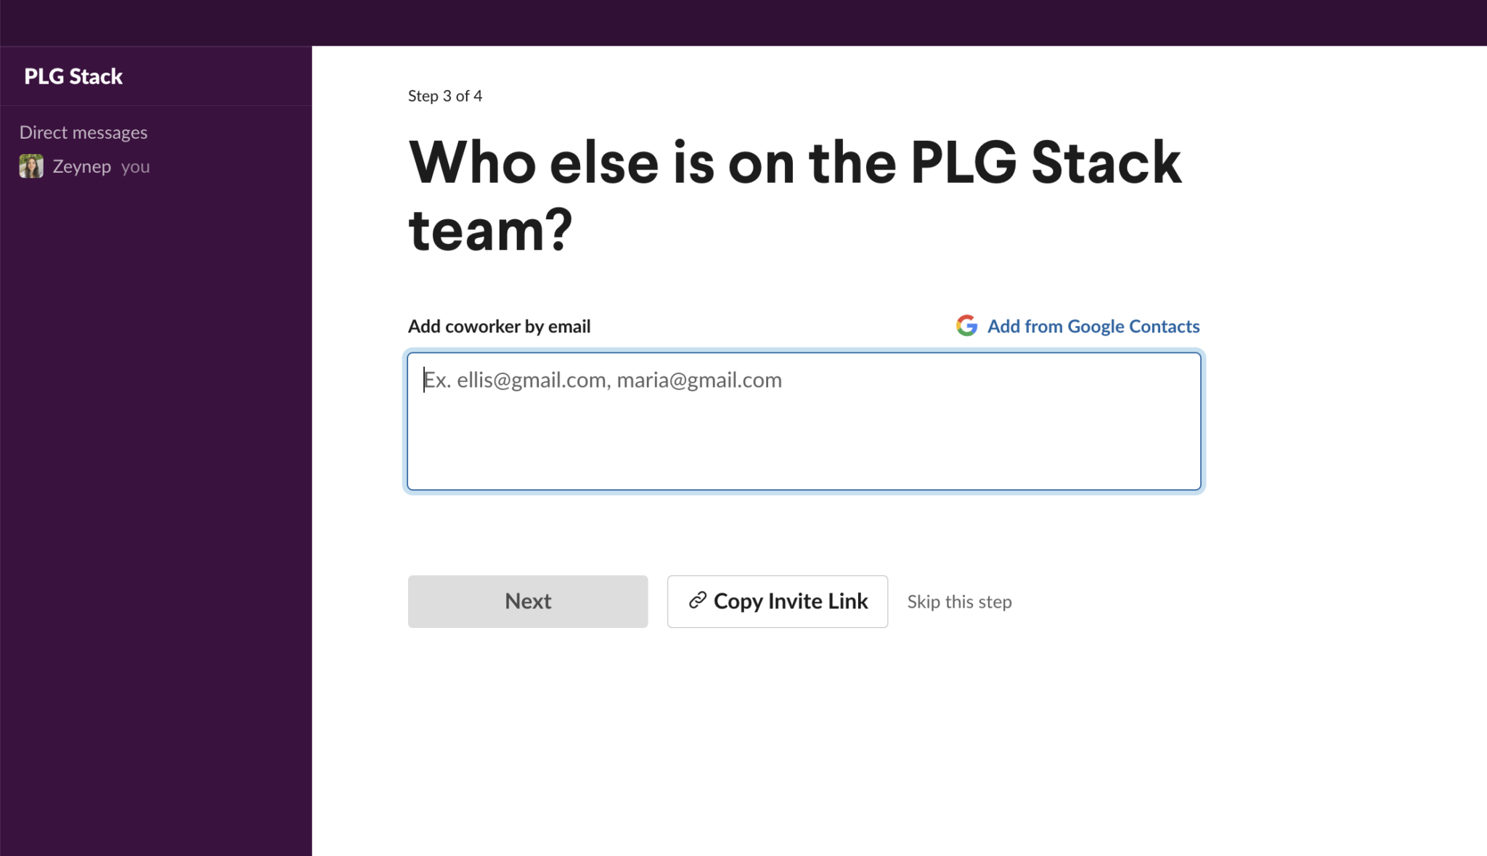Viewport: 1487px width, 856px height.
Task: Select the Direct messages sidebar header
Action: (83, 132)
